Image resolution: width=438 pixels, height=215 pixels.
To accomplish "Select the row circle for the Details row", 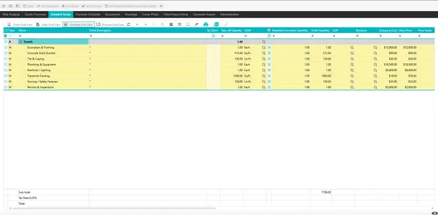I will (6, 42).
